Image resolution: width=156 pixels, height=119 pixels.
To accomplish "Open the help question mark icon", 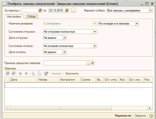I will (152, 116).
